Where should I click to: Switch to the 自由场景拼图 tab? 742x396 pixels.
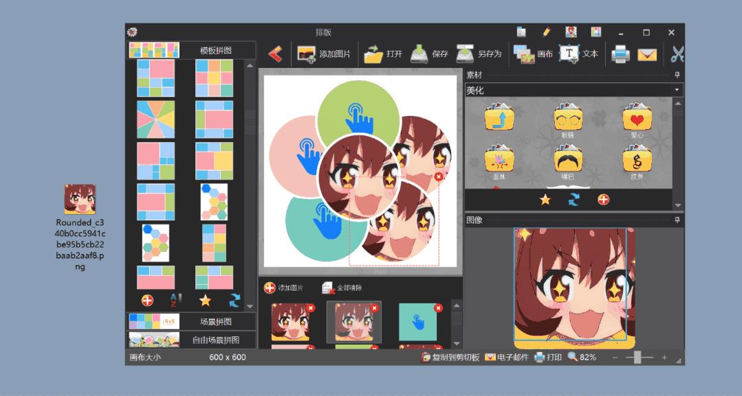191,340
